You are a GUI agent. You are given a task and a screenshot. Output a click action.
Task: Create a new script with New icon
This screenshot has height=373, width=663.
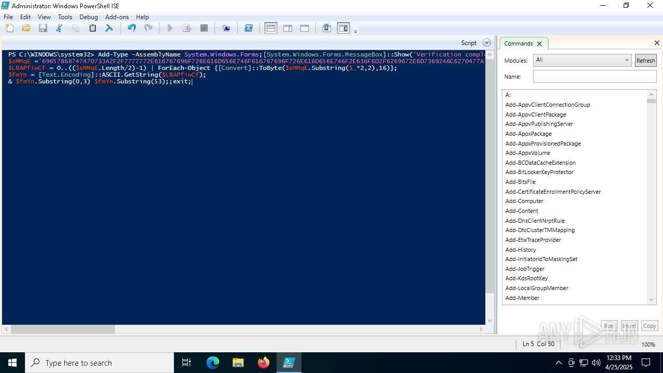point(10,28)
